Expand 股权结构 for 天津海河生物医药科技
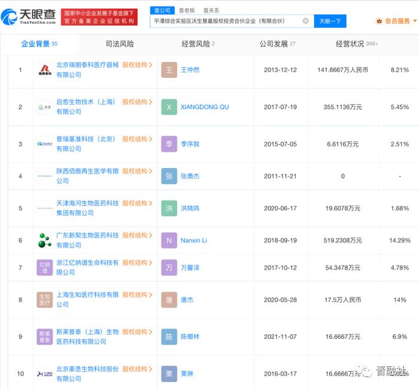Viewport: 419px width, 389px height. click(137, 203)
